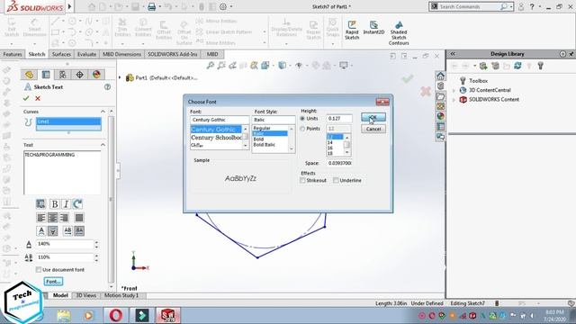This screenshot has width=576, height=324.
Task: Click the Link to Property button
Action: pos(40,204)
